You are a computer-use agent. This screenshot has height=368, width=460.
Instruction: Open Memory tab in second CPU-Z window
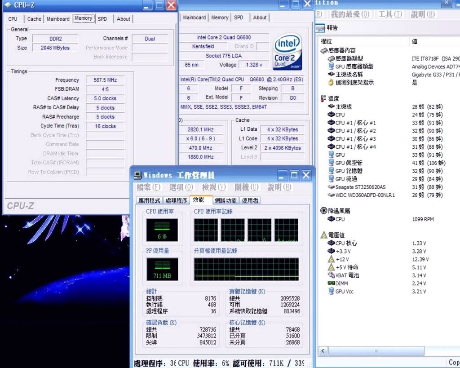click(220, 18)
